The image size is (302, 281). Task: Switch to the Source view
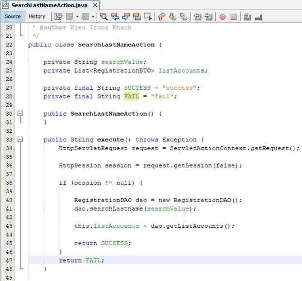click(x=13, y=16)
